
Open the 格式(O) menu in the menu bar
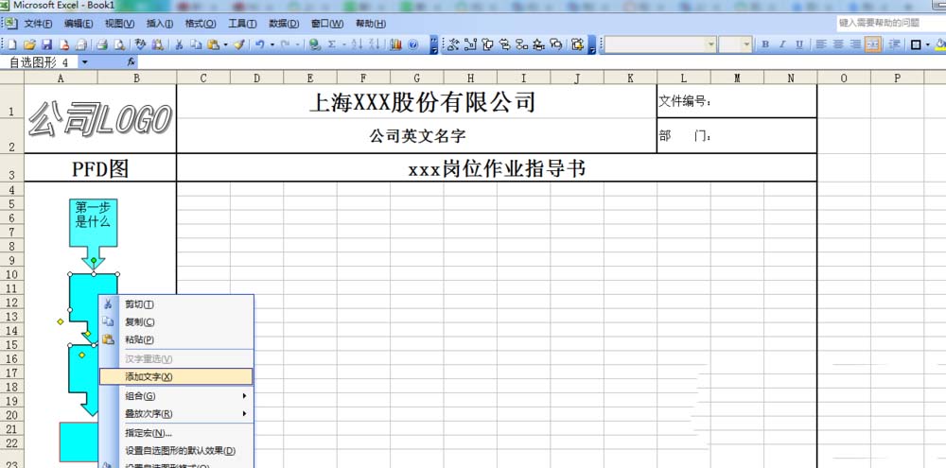click(x=200, y=23)
